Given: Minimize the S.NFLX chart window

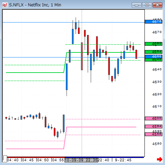Looking at the screenshot, I should coord(136,5).
